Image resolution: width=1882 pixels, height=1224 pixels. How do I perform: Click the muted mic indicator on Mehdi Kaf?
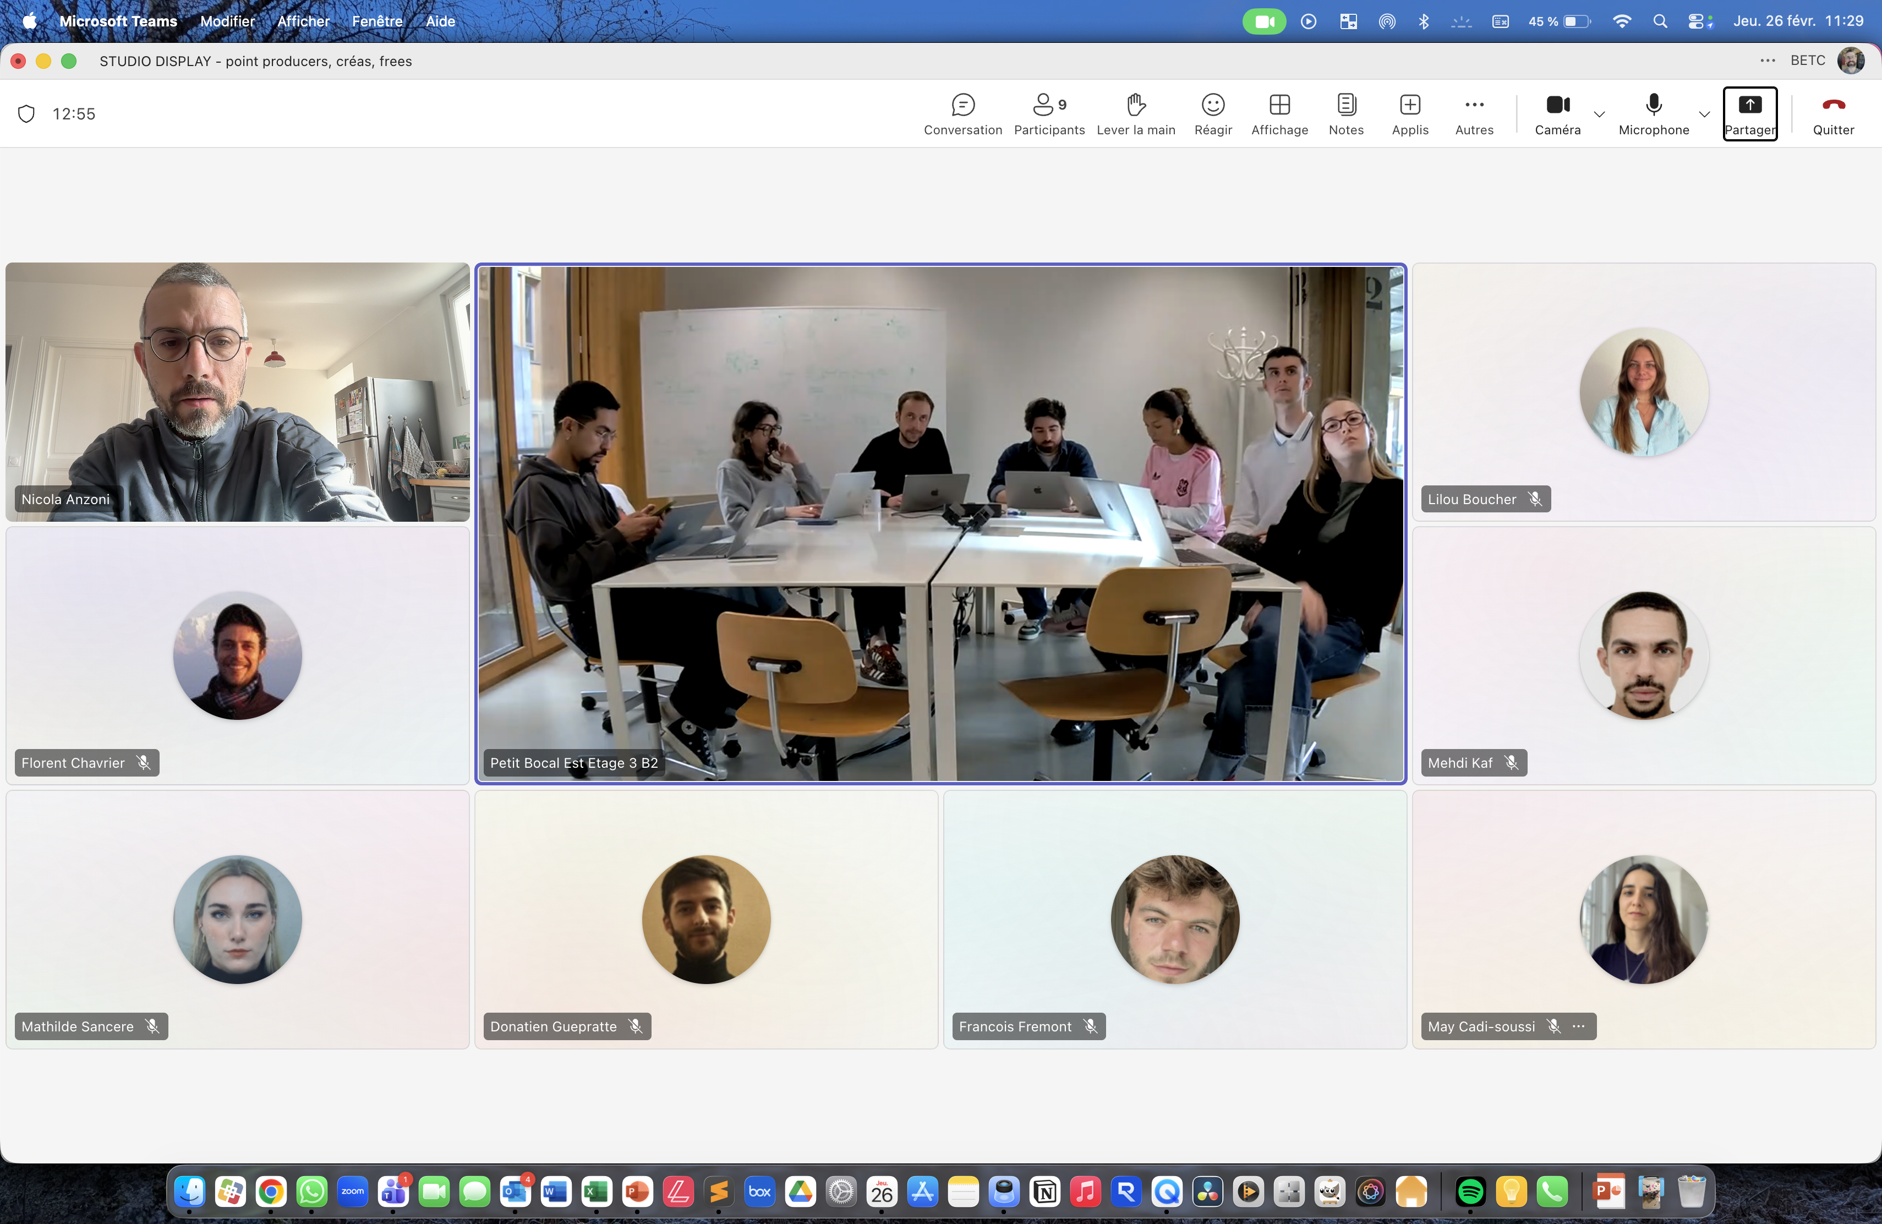pos(1511,762)
